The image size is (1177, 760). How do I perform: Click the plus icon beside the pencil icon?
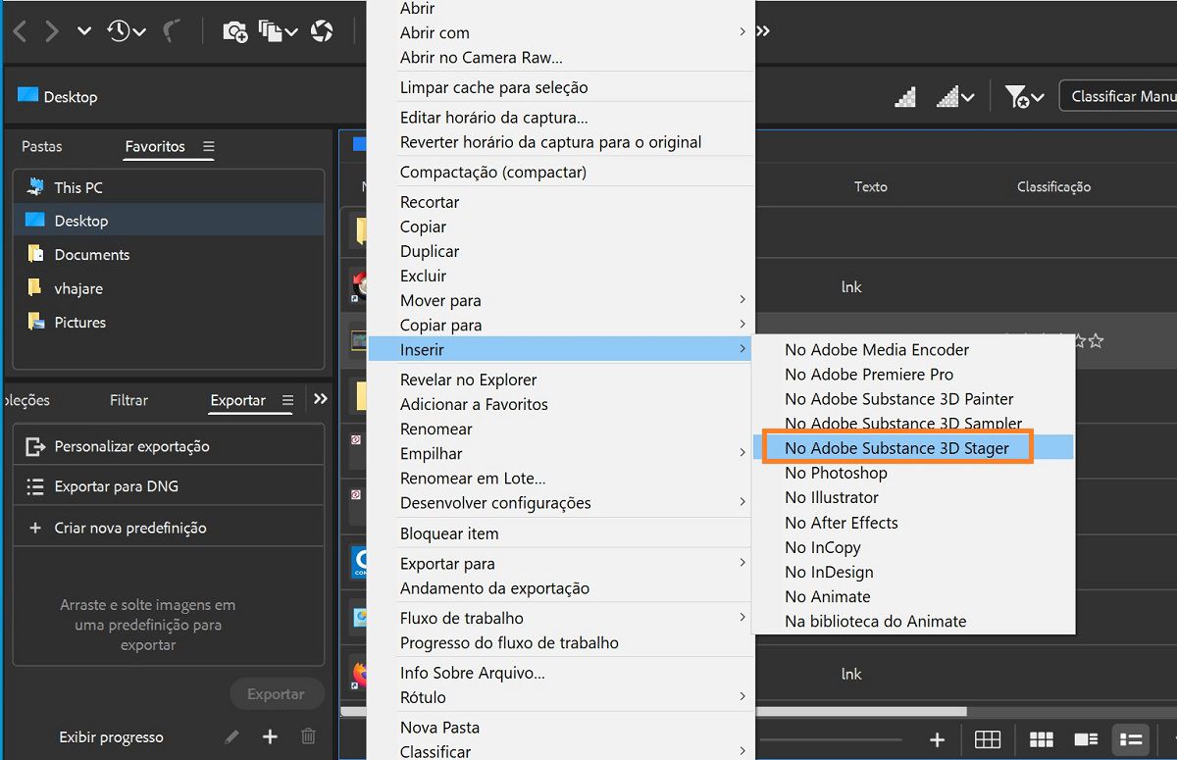(x=270, y=736)
